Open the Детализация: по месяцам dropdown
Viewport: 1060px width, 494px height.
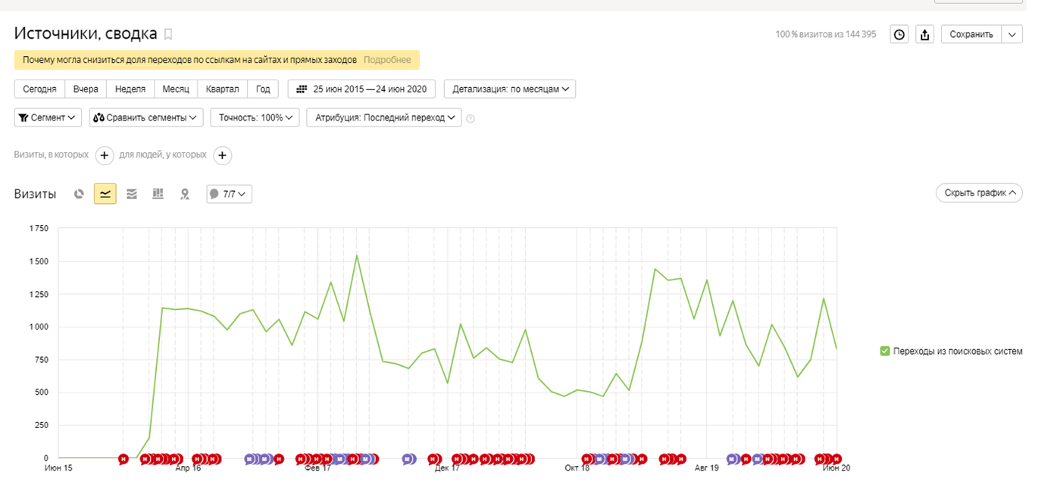point(510,89)
